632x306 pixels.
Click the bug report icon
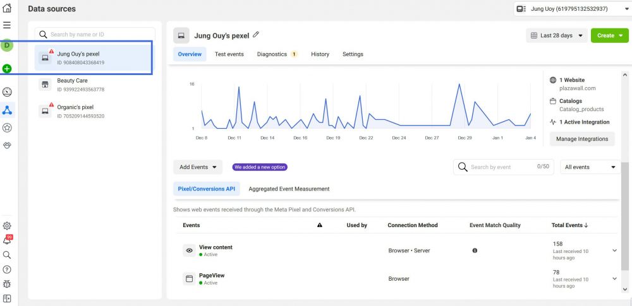(7, 285)
